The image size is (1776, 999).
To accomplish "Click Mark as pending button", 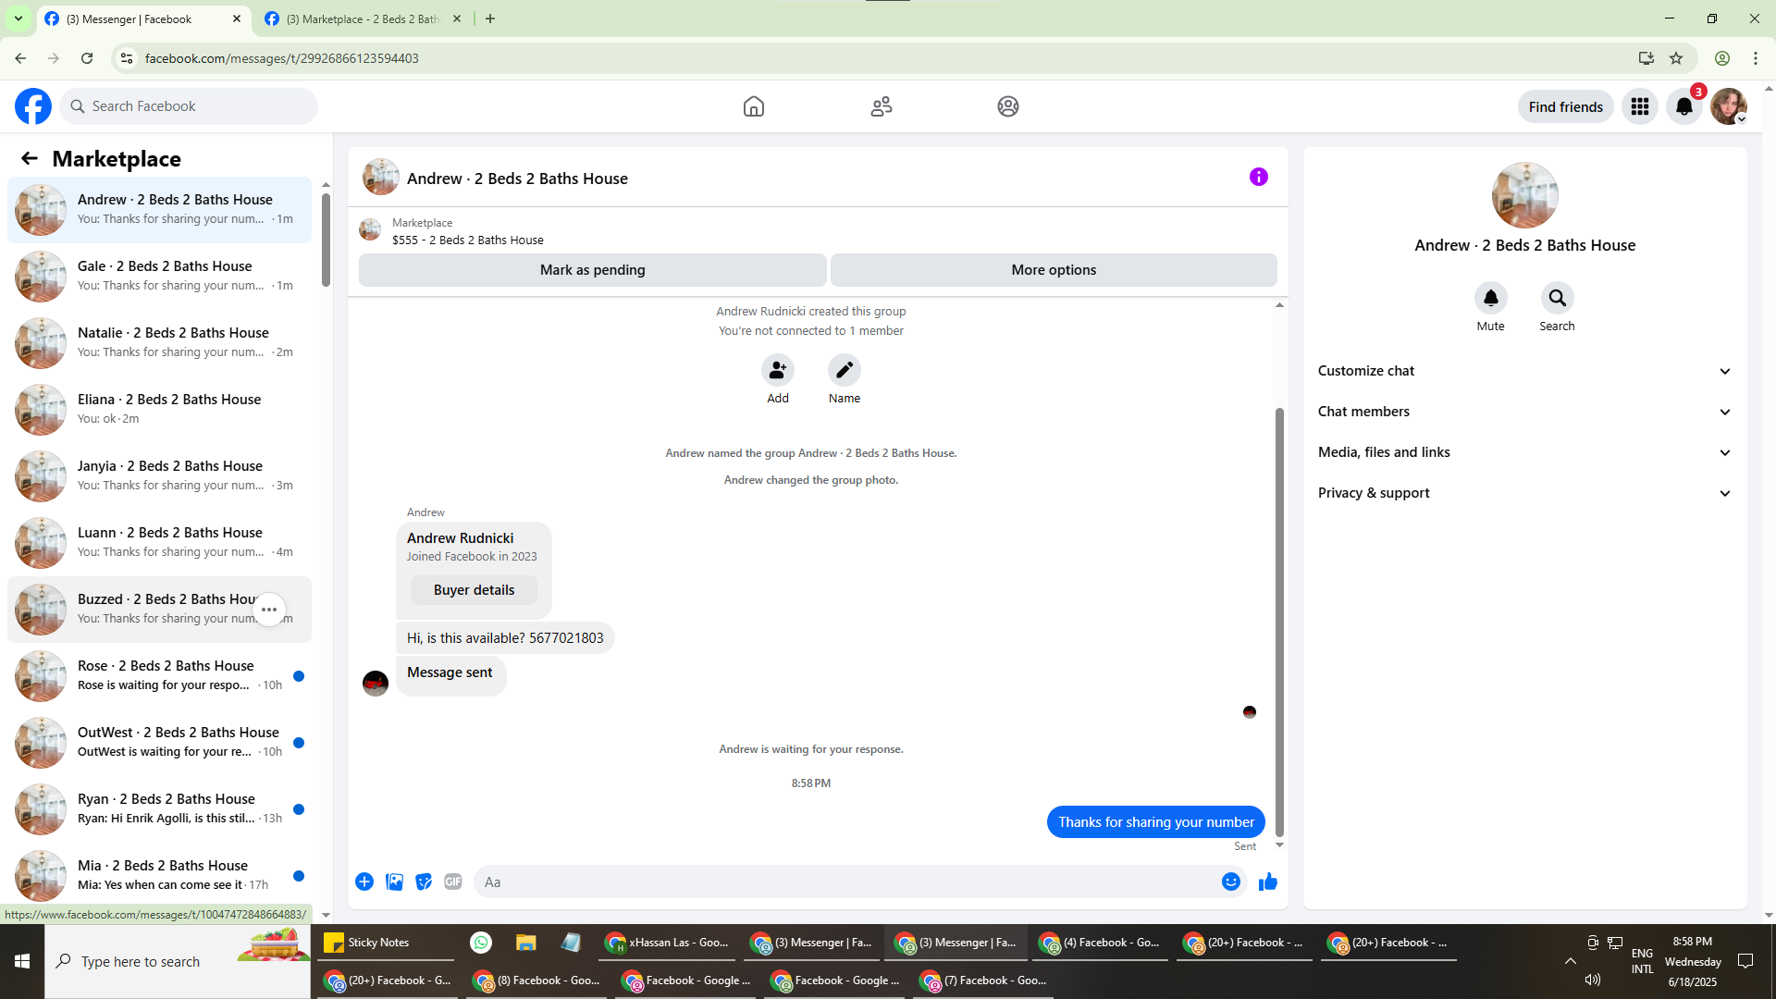I will [593, 270].
